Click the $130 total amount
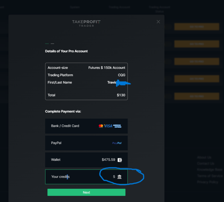Screen dimensions: 224x202 [x=121, y=95]
